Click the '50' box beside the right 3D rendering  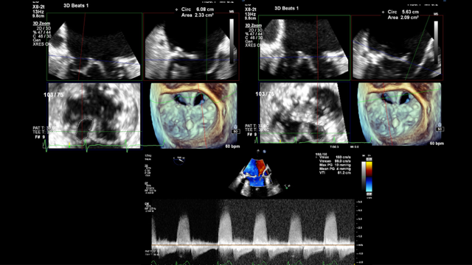[x=440, y=129]
